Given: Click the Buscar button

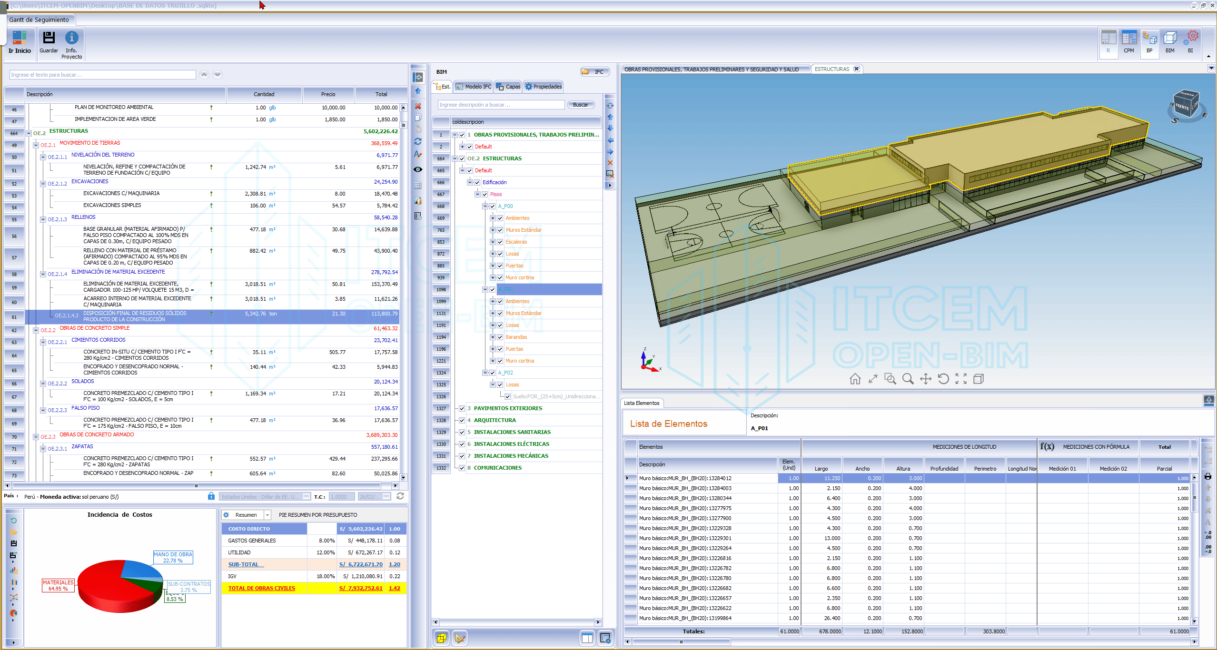Looking at the screenshot, I should coord(580,105).
